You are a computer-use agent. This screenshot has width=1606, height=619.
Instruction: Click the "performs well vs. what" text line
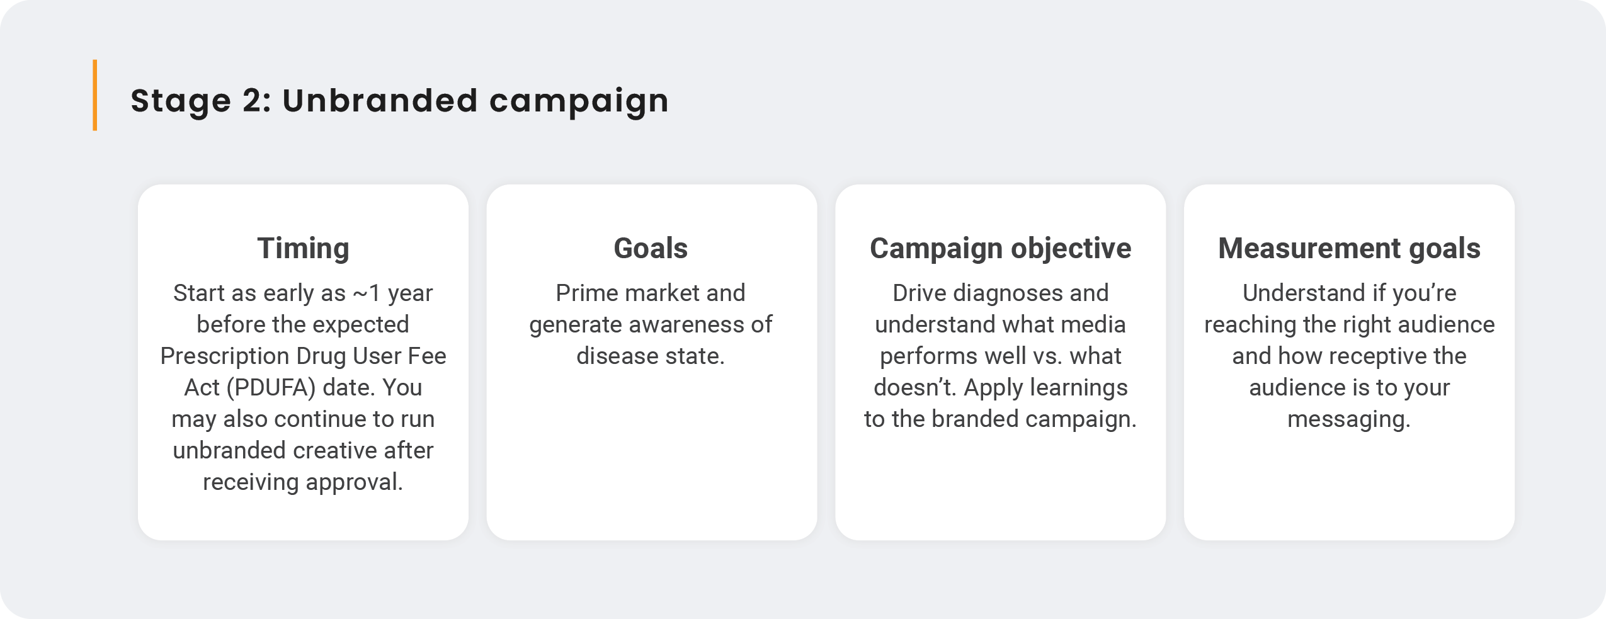click(x=1000, y=356)
